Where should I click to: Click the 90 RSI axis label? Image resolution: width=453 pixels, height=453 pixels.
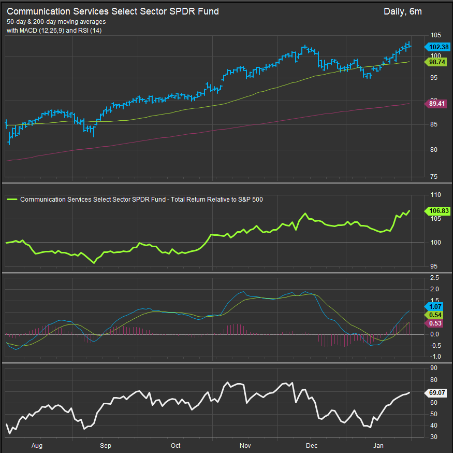(x=434, y=368)
